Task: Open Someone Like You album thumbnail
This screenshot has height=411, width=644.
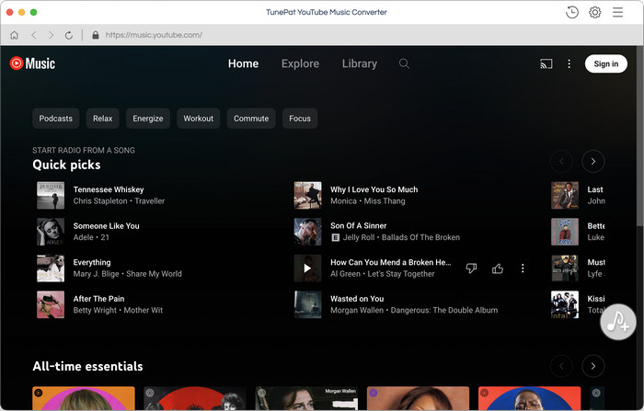Action: pyautogui.click(x=51, y=232)
